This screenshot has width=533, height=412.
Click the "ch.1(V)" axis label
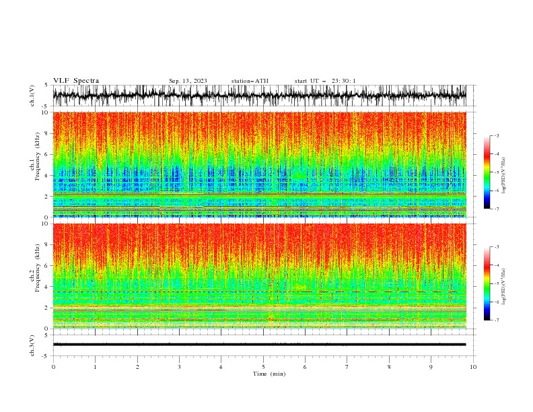click(x=32, y=96)
